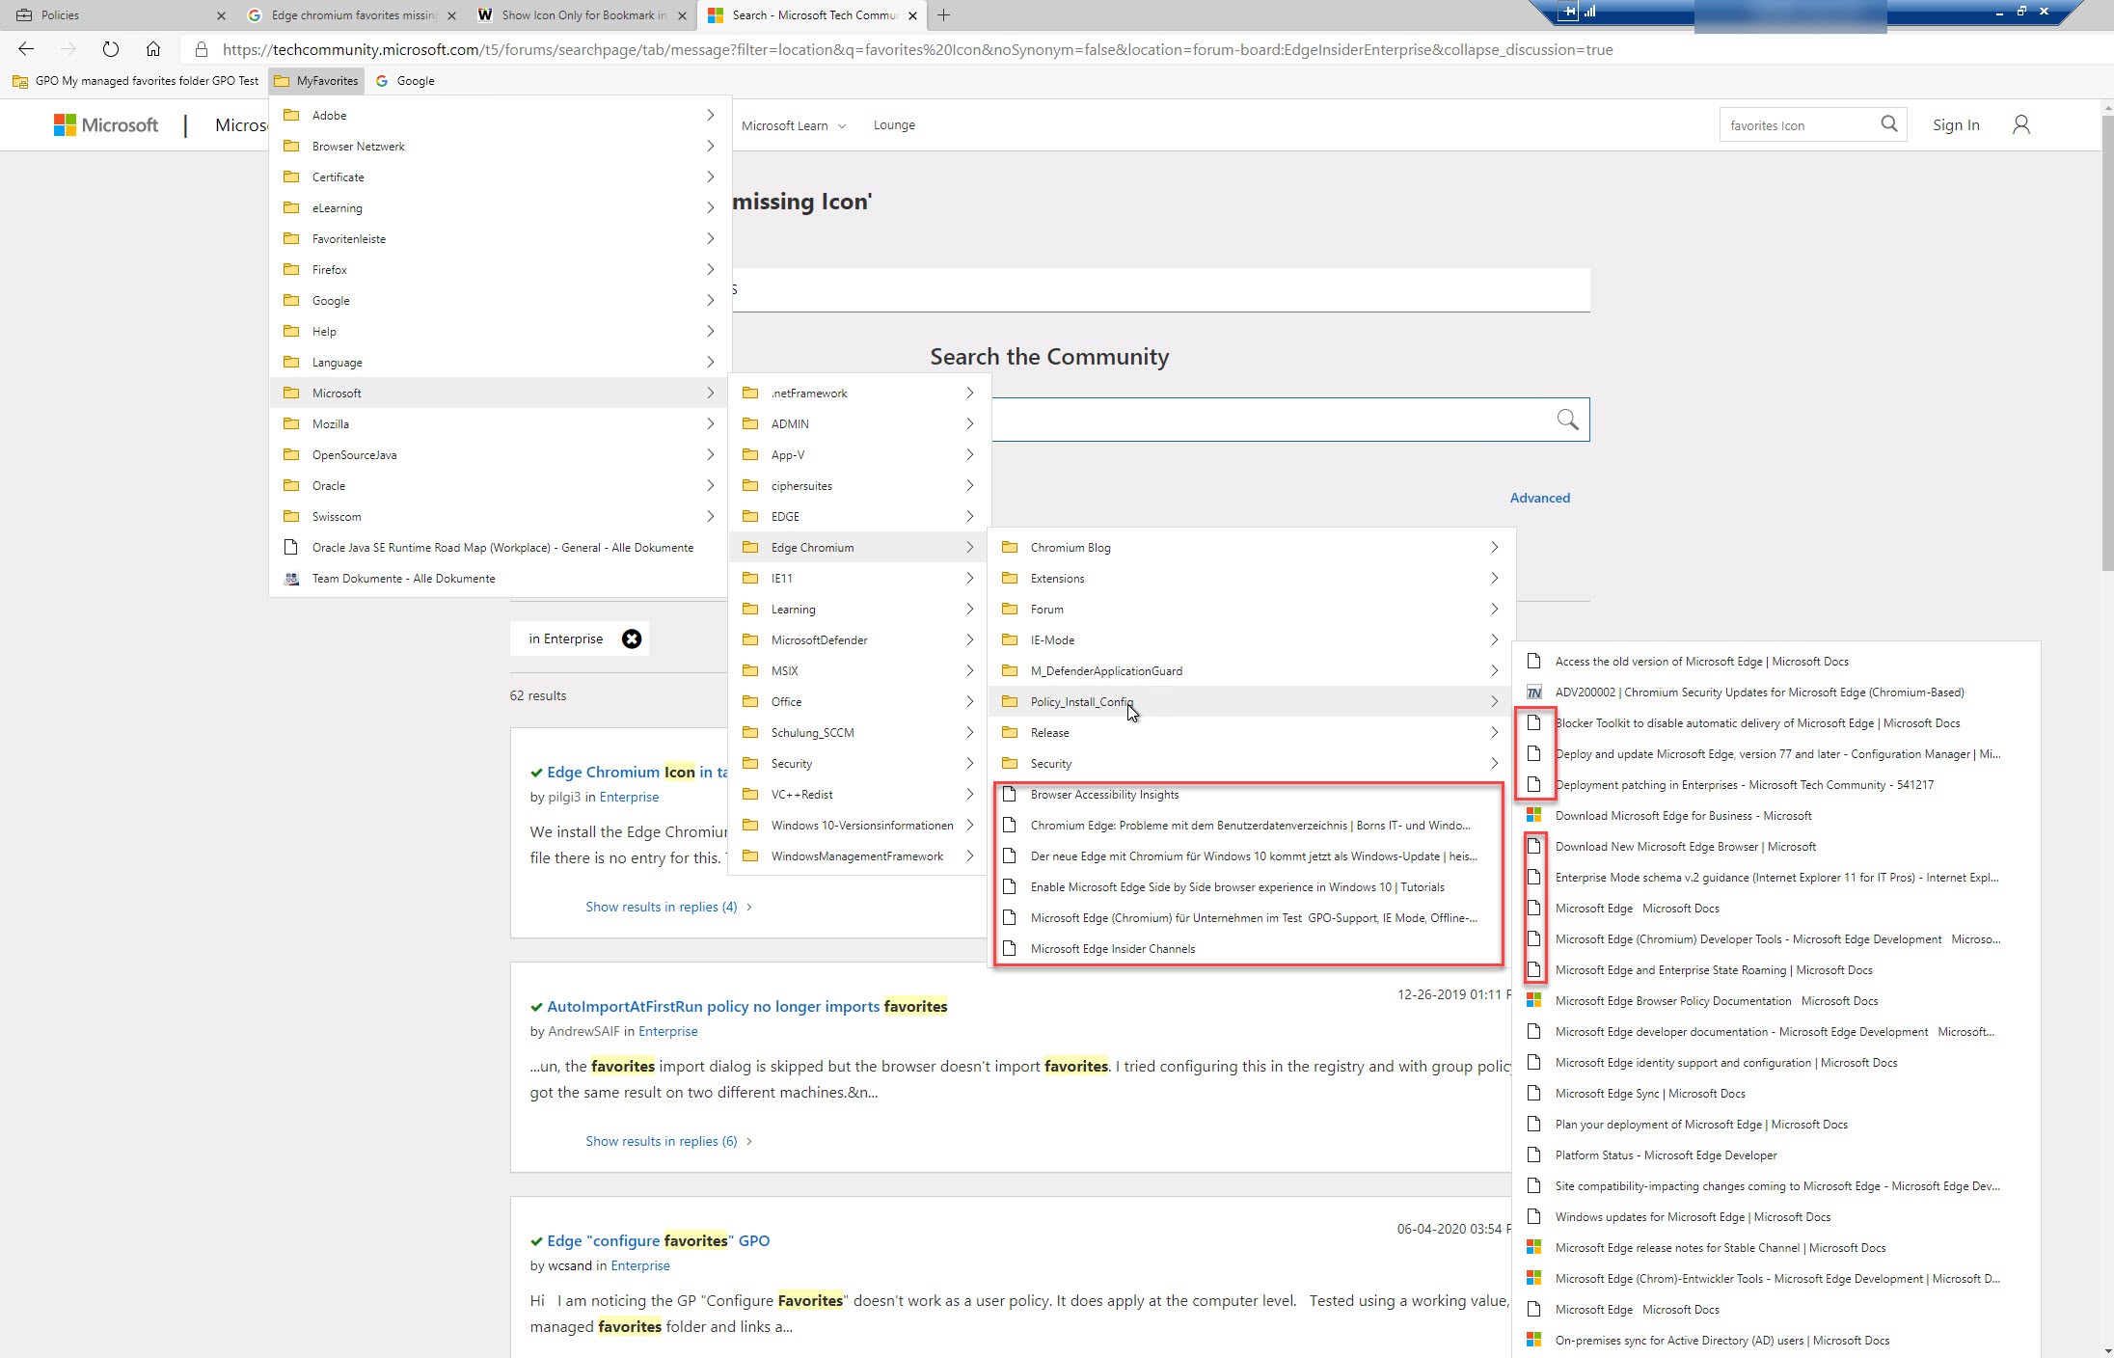The image size is (2114, 1358).
Task: Click the Policy_Install_Config folder icon
Action: (1010, 701)
